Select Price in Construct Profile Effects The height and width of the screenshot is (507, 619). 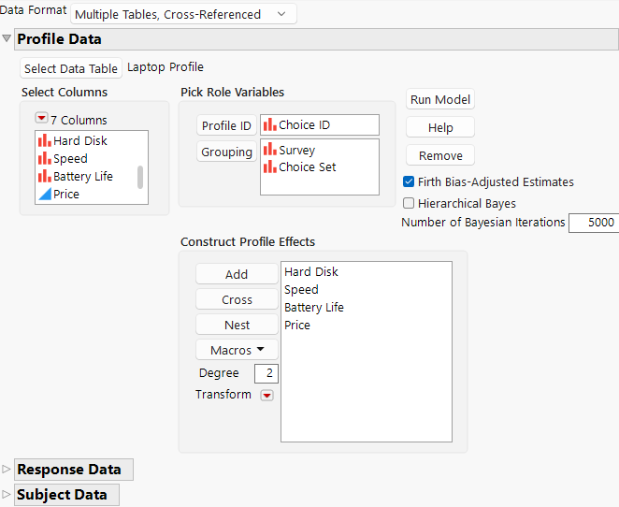pyautogui.click(x=297, y=325)
